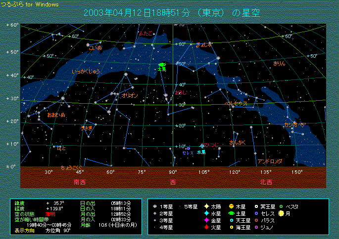Image resolution: width=339 pixels, height=239 pixels.
Task: Click the Sun (太陽) legend icon
Action: (206, 206)
